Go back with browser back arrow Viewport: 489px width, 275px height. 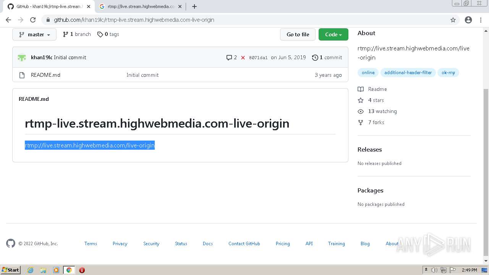tap(8, 20)
